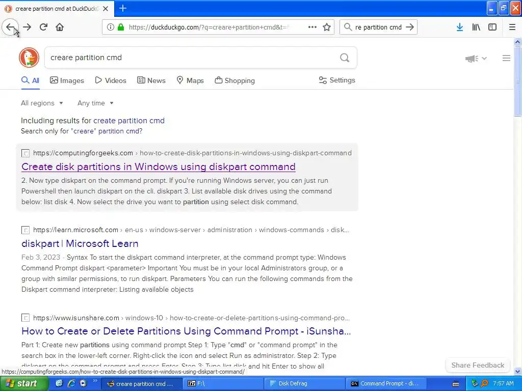Click the Share Feedback button

(x=478, y=365)
